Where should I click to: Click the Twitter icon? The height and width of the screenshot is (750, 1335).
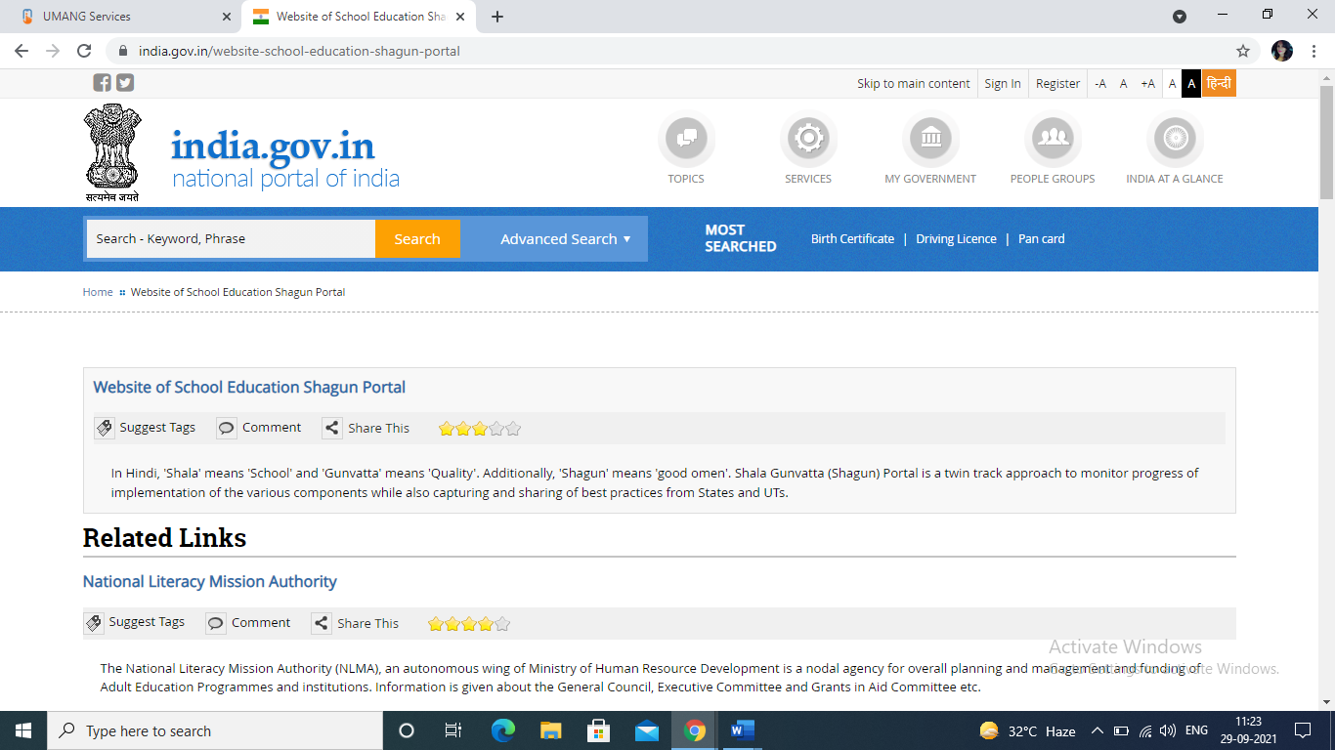click(124, 82)
